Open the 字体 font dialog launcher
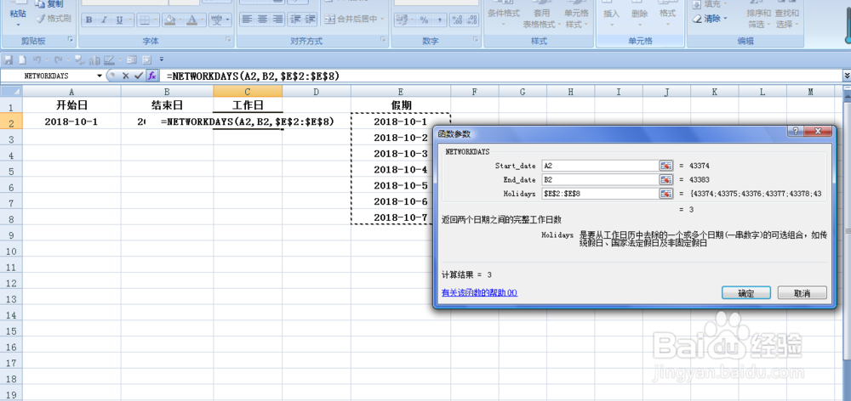The width and height of the screenshot is (851, 401). [x=230, y=40]
